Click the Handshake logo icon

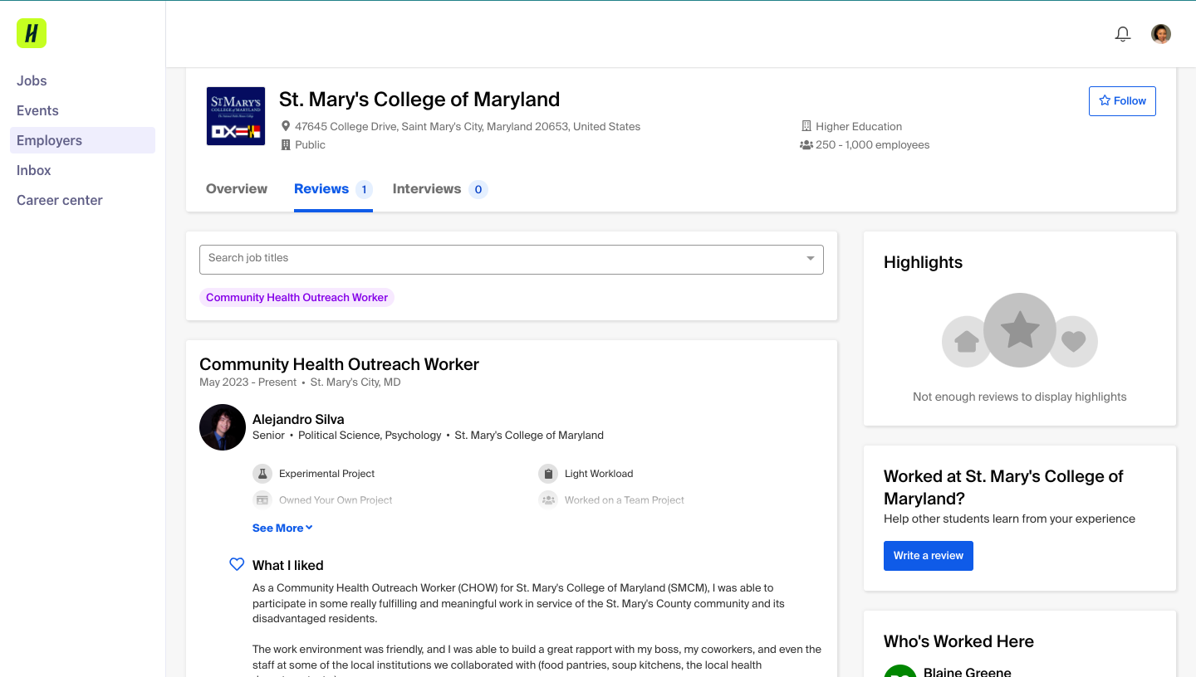pos(32,33)
